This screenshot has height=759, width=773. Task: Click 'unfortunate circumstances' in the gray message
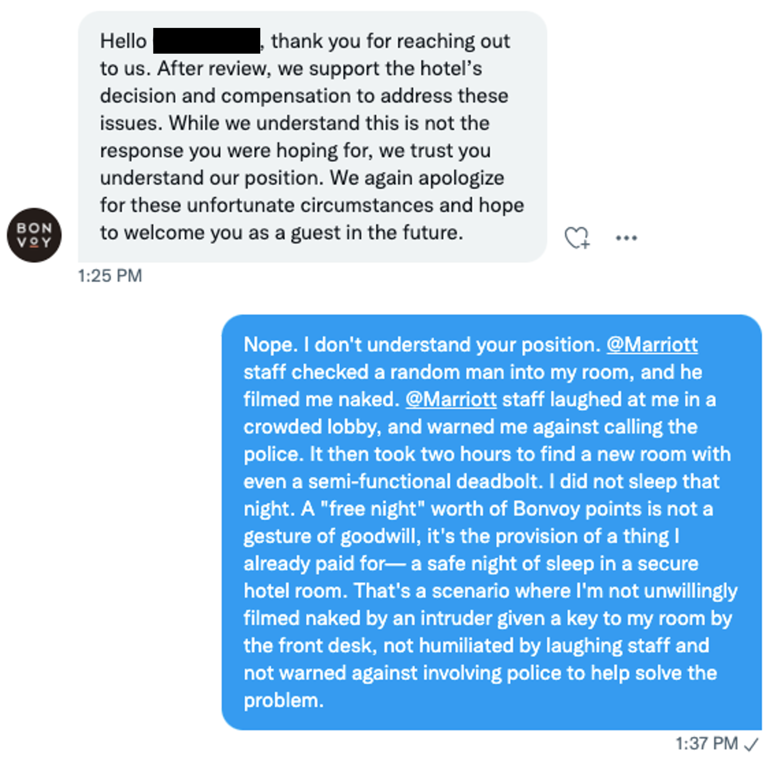pos(310,206)
